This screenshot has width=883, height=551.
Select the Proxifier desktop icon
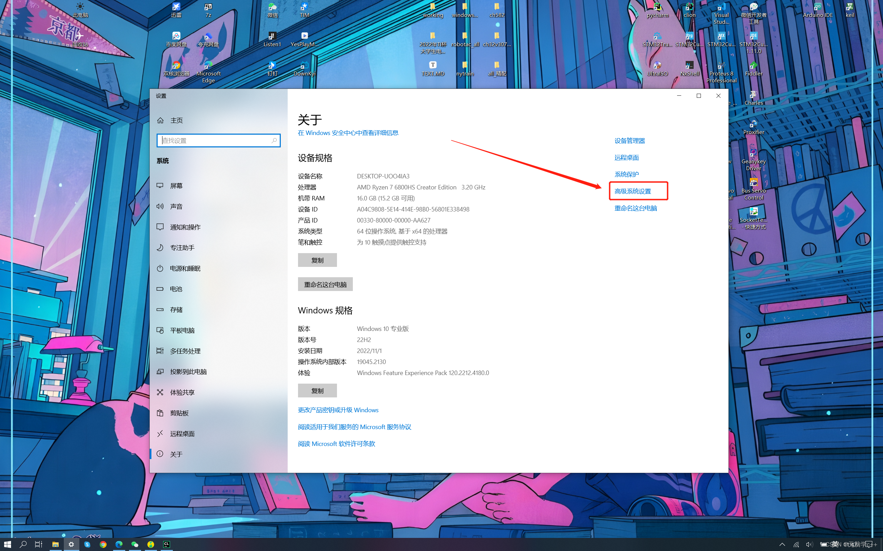(x=753, y=127)
